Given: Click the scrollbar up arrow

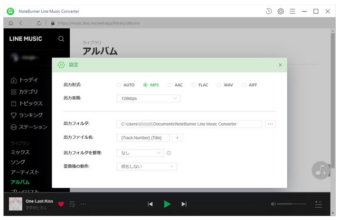Looking at the screenshot, I should (x=333, y=31).
